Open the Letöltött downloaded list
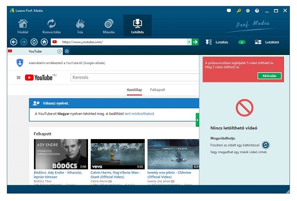The image size is (297, 201). click(267, 42)
